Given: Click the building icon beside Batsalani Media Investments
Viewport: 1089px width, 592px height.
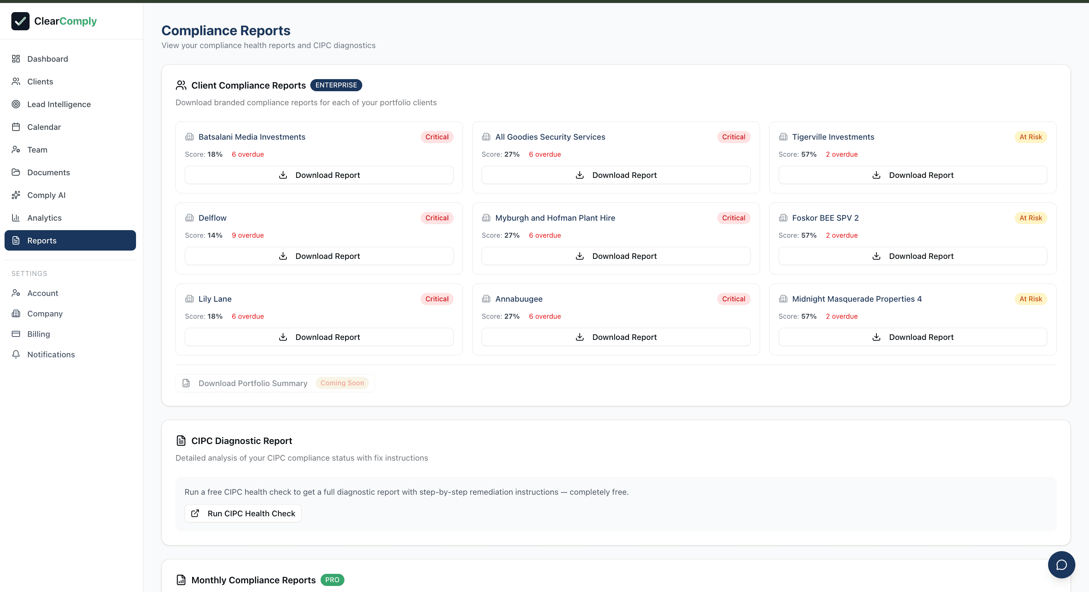Looking at the screenshot, I should click(189, 137).
